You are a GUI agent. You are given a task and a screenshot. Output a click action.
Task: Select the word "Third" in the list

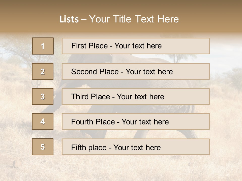pos(80,97)
